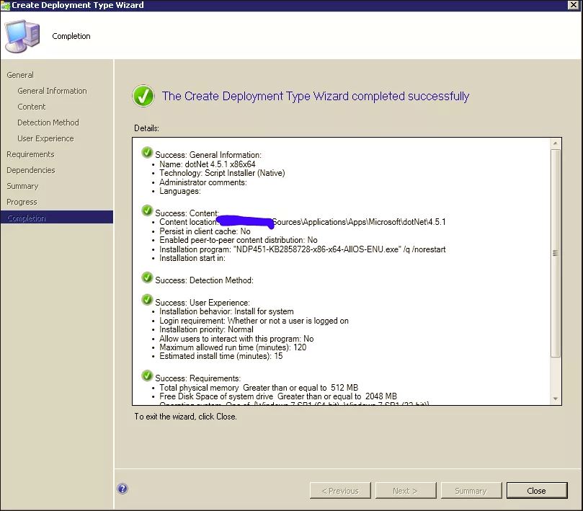Click the disabled Previous button

[x=340, y=491]
